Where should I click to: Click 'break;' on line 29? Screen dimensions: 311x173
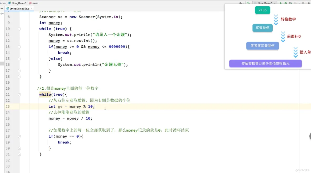click(64, 142)
